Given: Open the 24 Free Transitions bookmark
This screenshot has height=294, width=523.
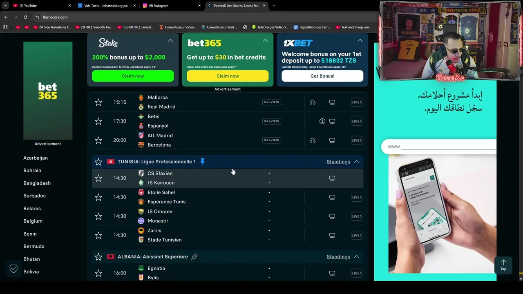Looking at the screenshot, I should click(51, 27).
